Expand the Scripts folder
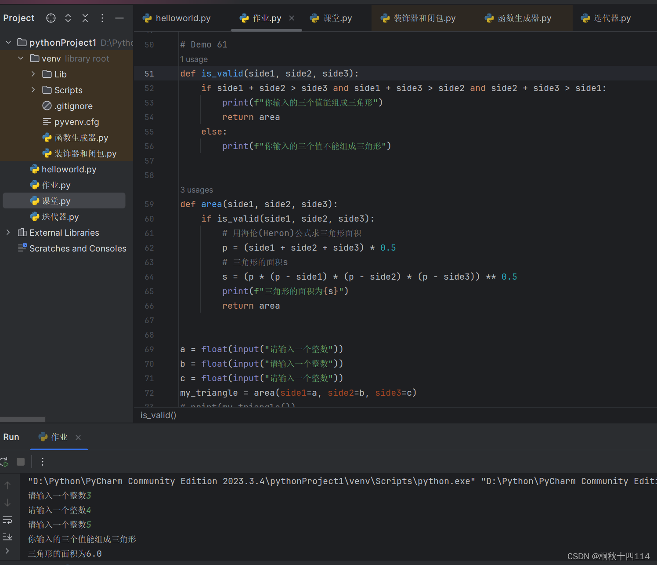Viewport: 657px width, 565px height. [x=33, y=90]
